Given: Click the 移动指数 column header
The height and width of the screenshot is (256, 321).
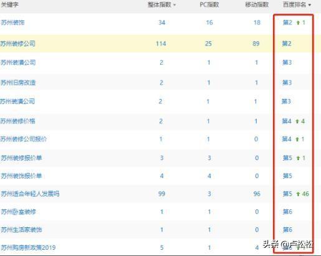Looking at the screenshot, I should pyautogui.click(x=257, y=4).
